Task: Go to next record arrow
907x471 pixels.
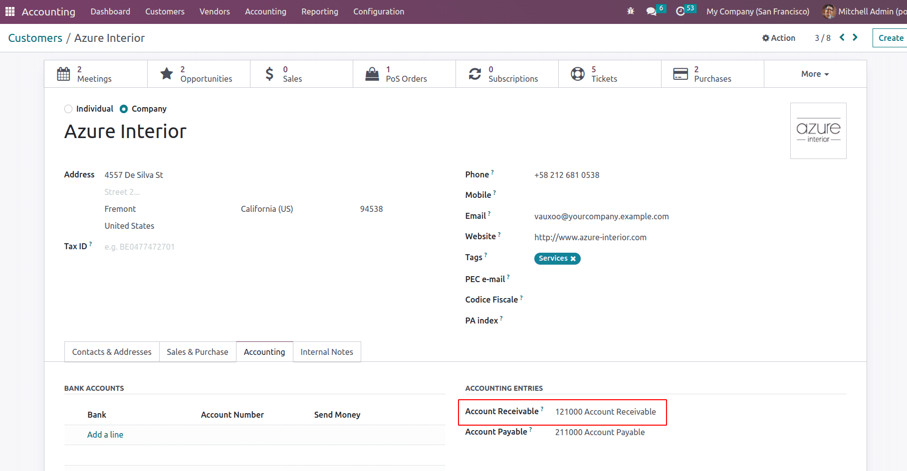Action: click(x=855, y=37)
